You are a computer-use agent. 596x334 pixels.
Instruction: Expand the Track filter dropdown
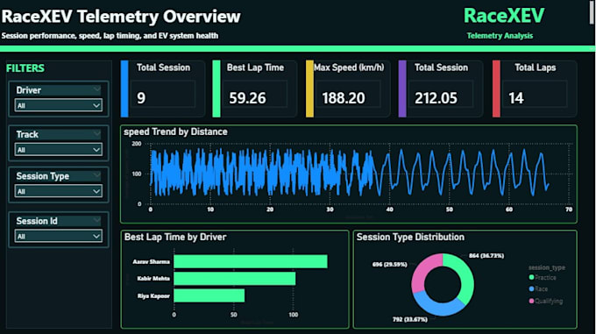pyautogui.click(x=58, y=149)
